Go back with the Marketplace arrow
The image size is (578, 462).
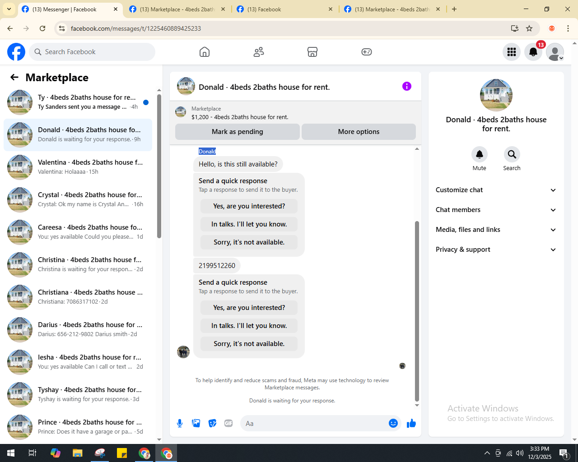click(14, 78)
